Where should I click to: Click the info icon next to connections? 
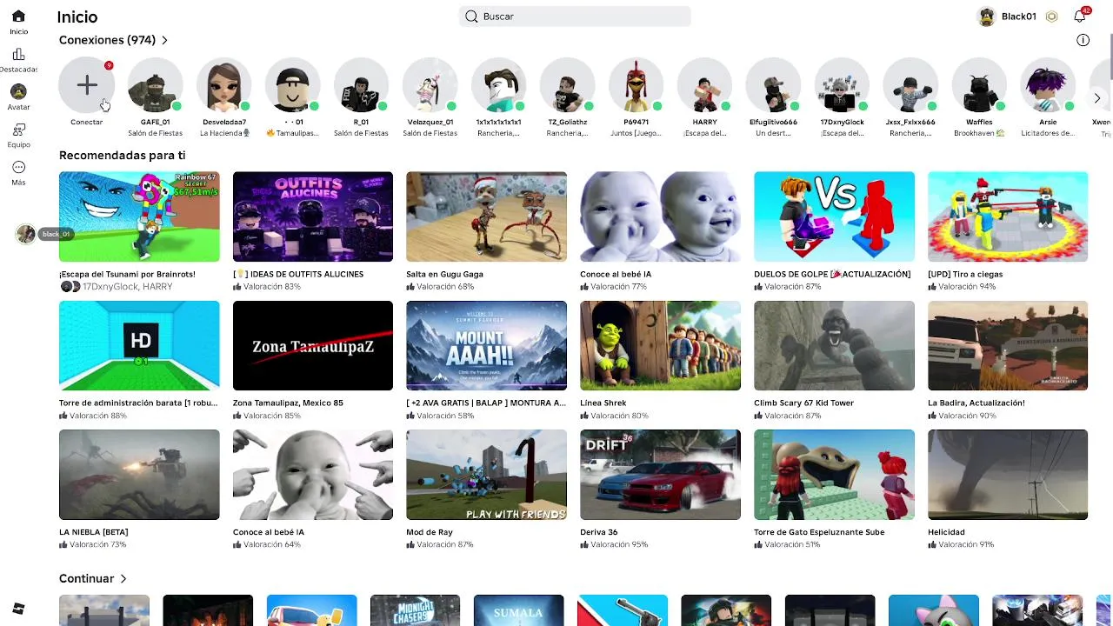(x=1083, y=40)
